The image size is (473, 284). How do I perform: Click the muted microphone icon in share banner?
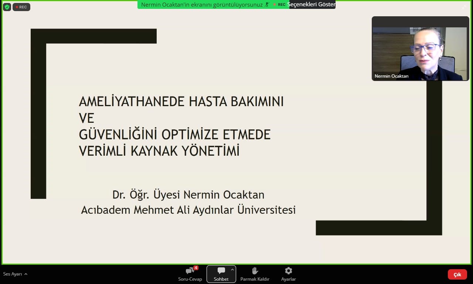pyautogui.click(x=267, y=4)
